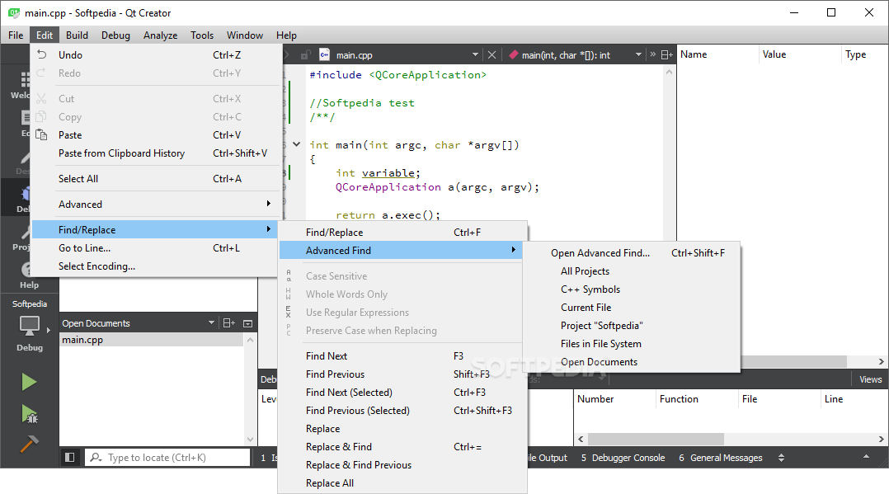Choose Paste from Clipboard History

point(157,153)
